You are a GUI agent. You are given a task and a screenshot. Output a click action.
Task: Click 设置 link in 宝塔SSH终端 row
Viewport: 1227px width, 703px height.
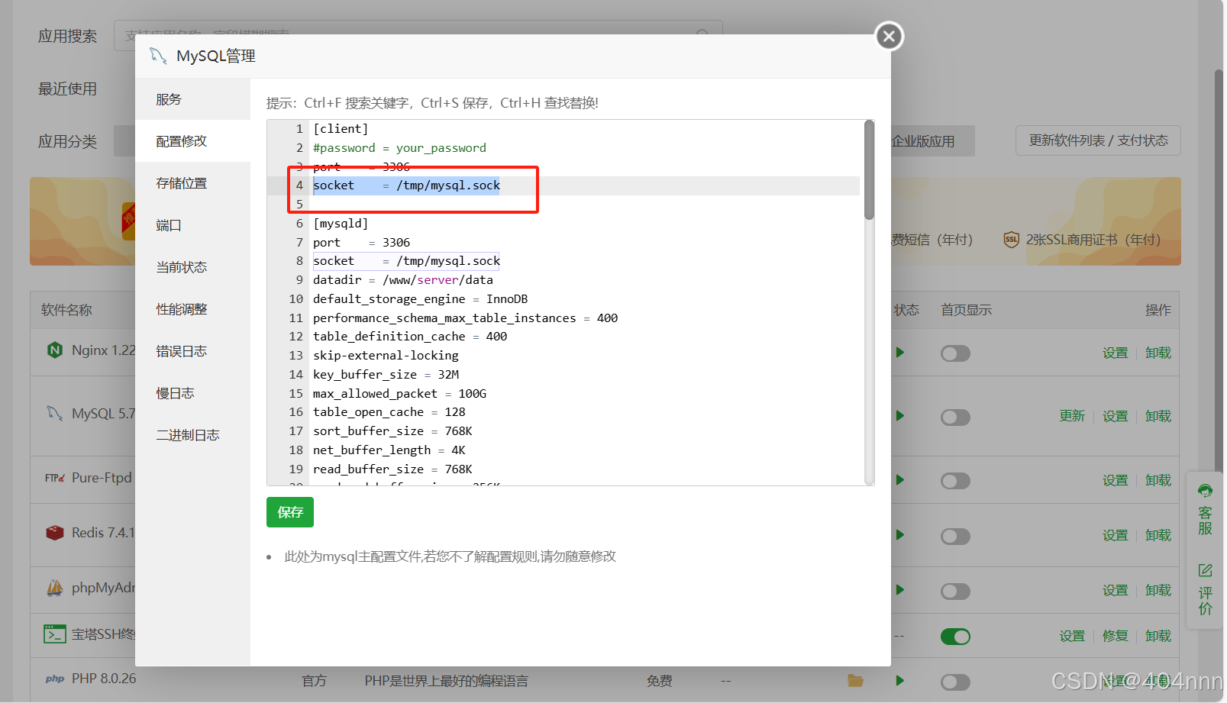1072,636
